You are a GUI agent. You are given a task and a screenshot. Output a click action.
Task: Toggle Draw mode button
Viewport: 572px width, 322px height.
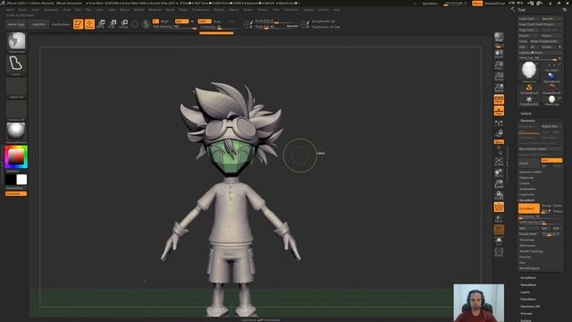tap(89, 24)
